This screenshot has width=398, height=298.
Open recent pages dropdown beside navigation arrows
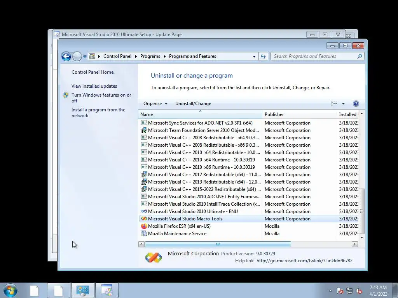click(85, 57)
